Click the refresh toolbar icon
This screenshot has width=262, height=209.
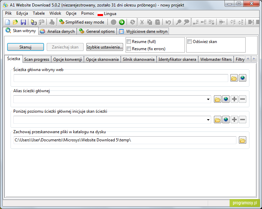point(132,22)
